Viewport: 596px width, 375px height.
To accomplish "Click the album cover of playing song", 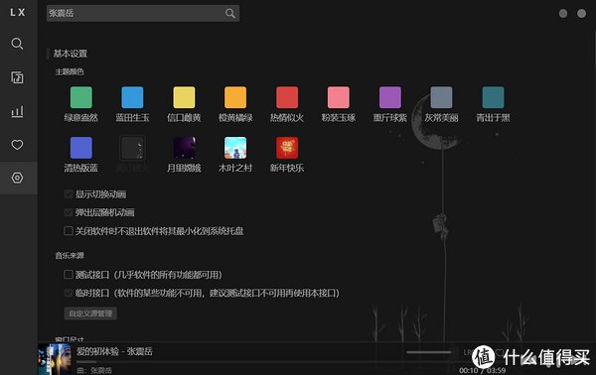I will click(x=55, y=359).
